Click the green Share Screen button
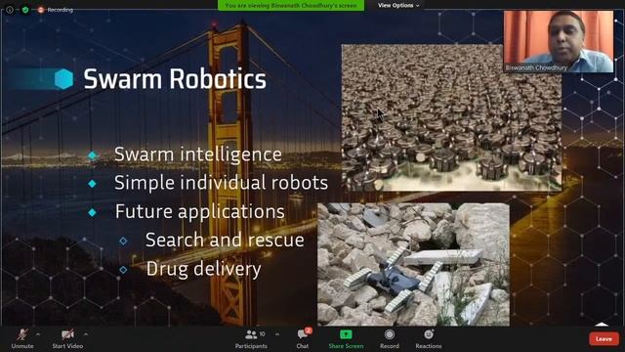Viewport: 625px width, 352px height. click(x=346, y=338)
